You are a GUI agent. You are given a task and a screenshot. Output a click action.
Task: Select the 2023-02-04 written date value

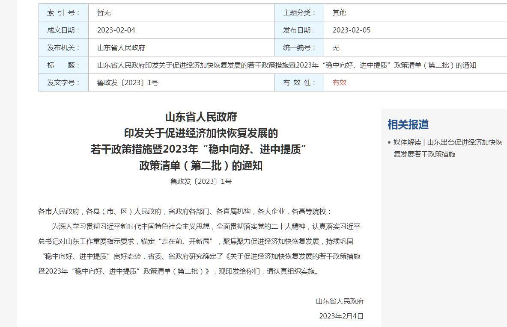[x=116, y=30]
